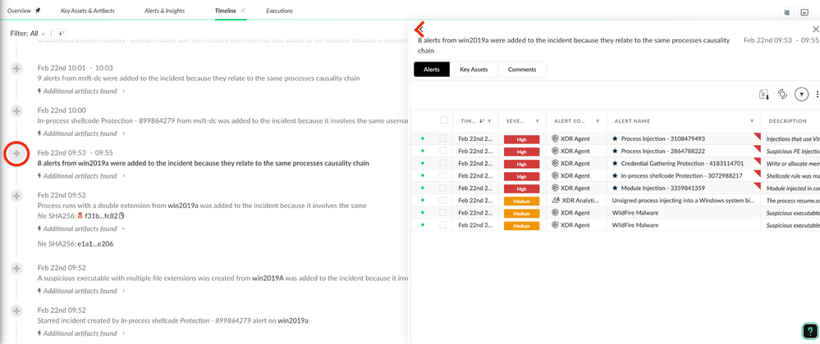The image size is (820, 344).
Task: Collapse the alerts side panel with red arrow
Action: point(419,29)
